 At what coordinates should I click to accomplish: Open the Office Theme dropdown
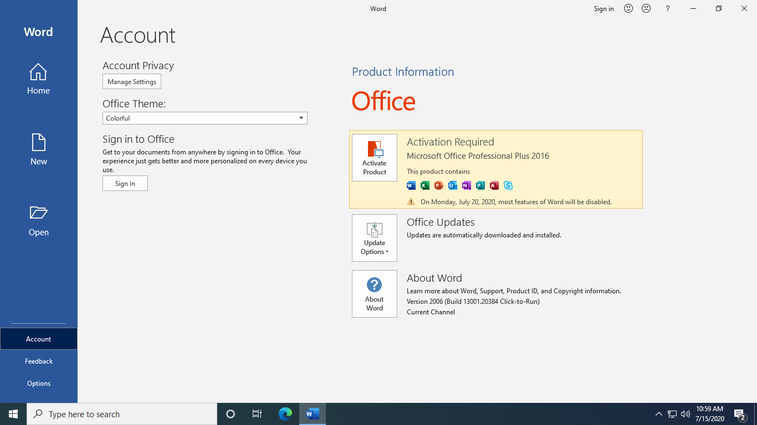pos(205,118)
